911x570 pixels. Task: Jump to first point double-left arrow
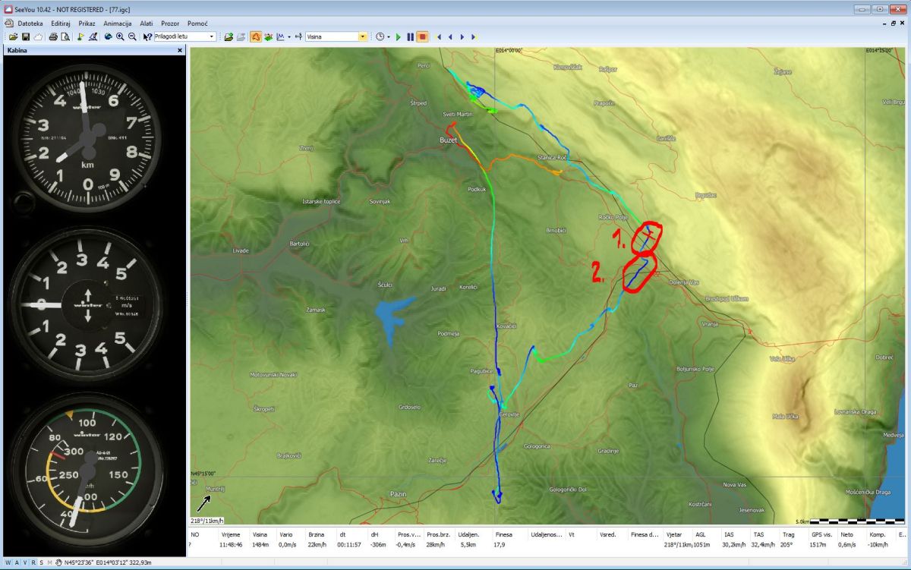pos(438,36)
